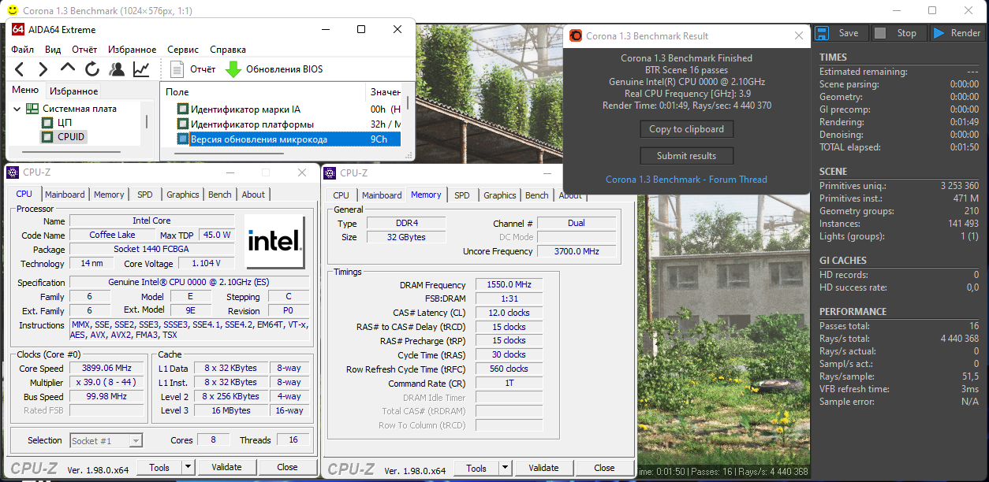This screenshot has width=989, height=482.
Task: Select the CPUID tree item
Action: coord(63,137)
